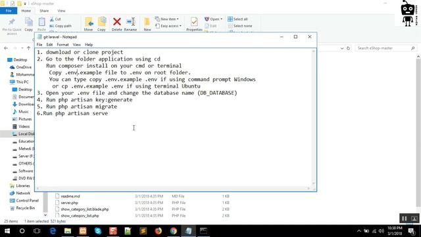421x237 pixels.
Task: Open Skype from the taskbar
Action: (x=98, y=231)
